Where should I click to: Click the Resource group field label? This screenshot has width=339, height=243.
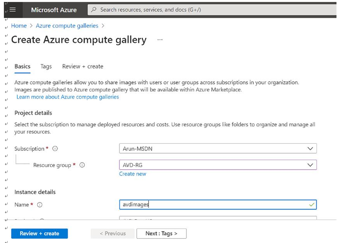click(x=52, y=165)
